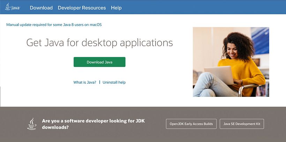This screenshot has height=142, width=286.
Task: Open the macOS Java 8 manual update notice
Action: 54,25
